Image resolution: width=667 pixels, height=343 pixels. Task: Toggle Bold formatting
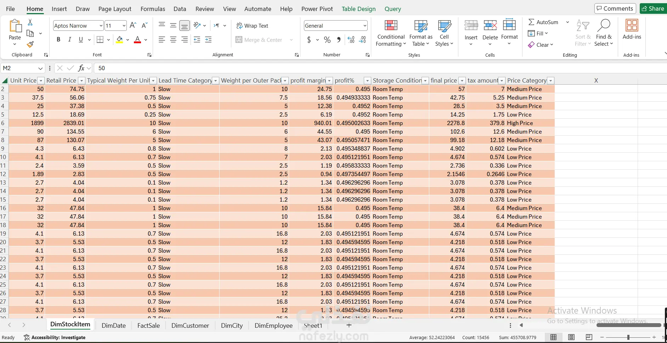point(58,40)
